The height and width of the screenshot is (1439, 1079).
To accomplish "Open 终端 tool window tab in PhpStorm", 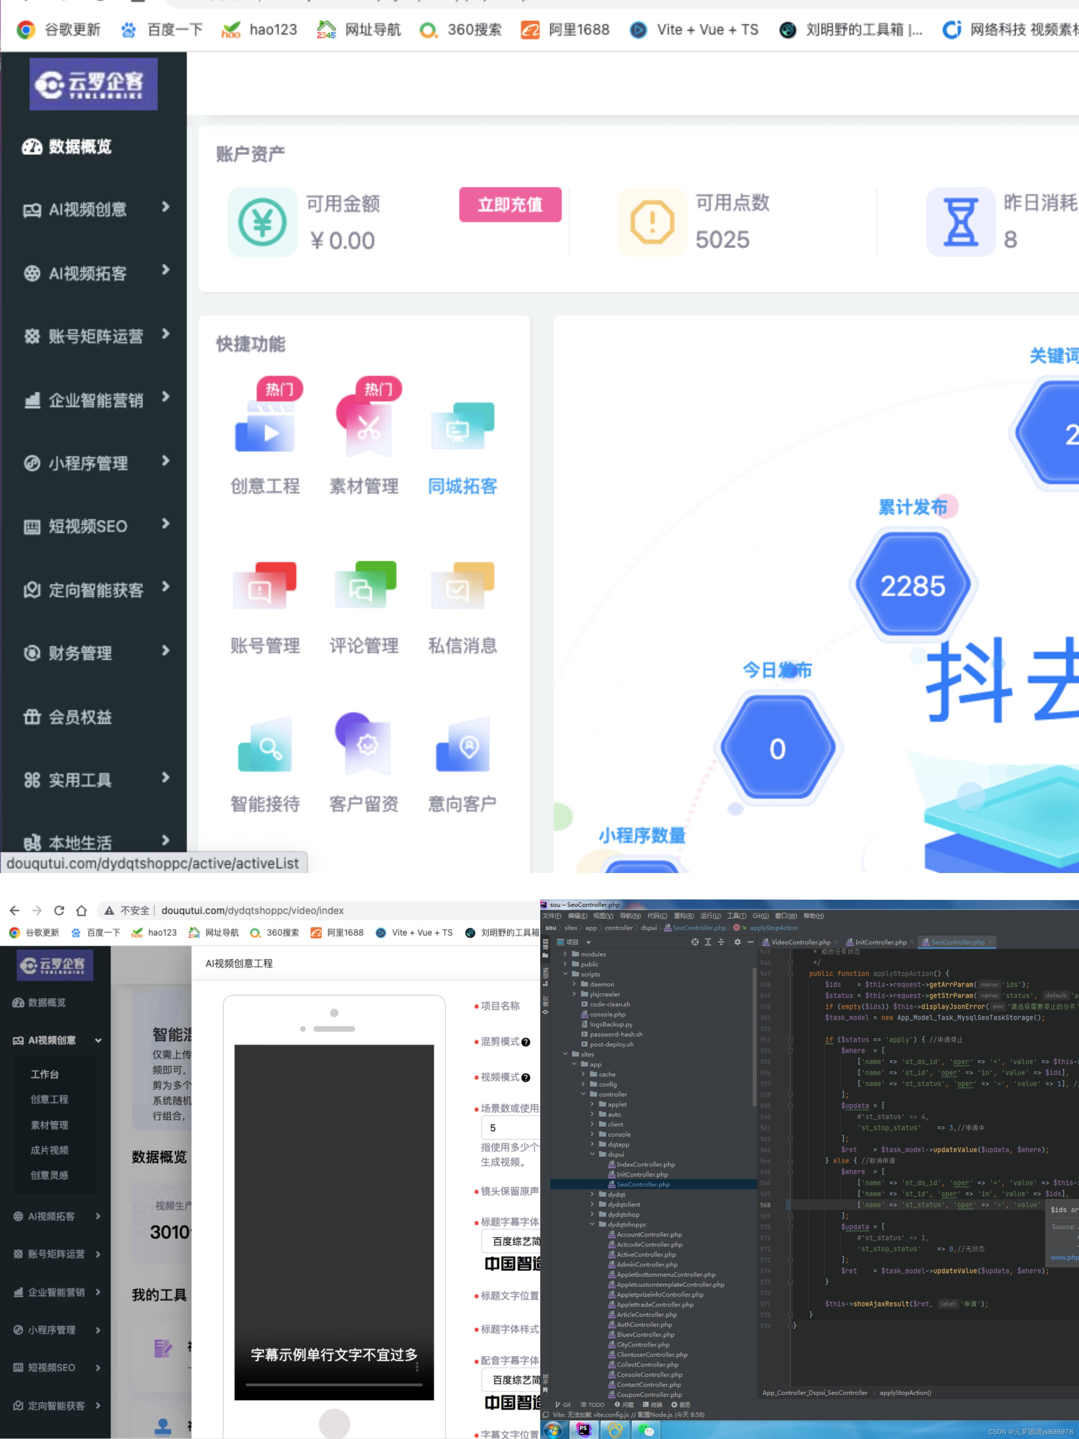I will pyautogui.click(x=652, y=1405).
